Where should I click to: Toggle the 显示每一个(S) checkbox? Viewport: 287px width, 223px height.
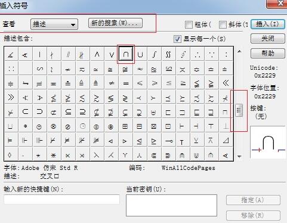click(x=177, y=39)
